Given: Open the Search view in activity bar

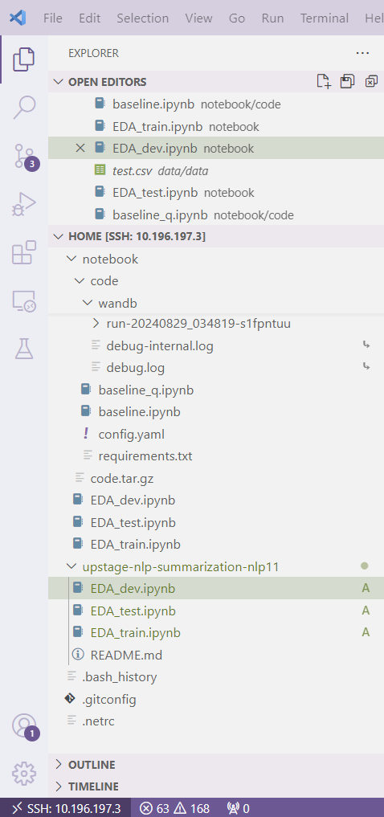Looking at the screenshot, I should click(24, 107).
